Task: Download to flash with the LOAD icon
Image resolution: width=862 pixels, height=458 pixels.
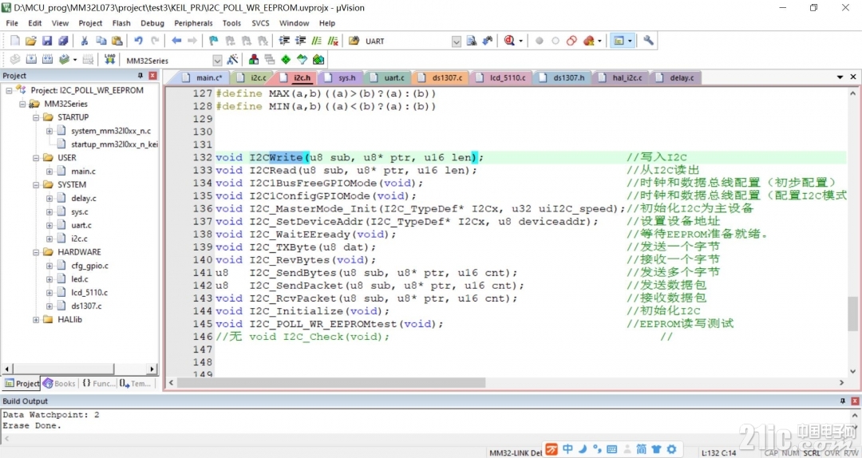Action: [x=110, y=59]
